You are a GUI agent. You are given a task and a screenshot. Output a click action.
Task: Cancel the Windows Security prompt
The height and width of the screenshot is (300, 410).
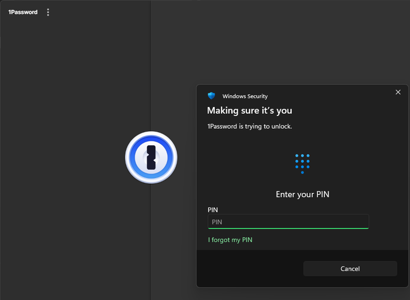pos(350,268)
